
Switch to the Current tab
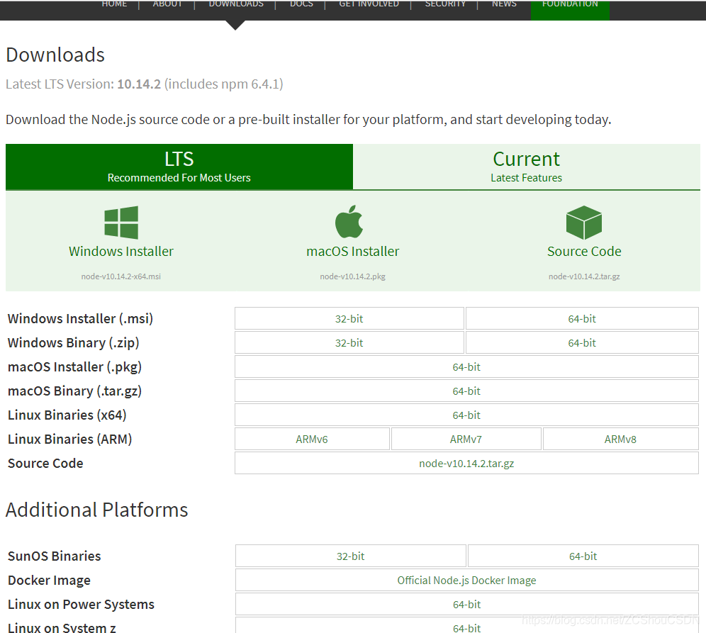point(527,167)
